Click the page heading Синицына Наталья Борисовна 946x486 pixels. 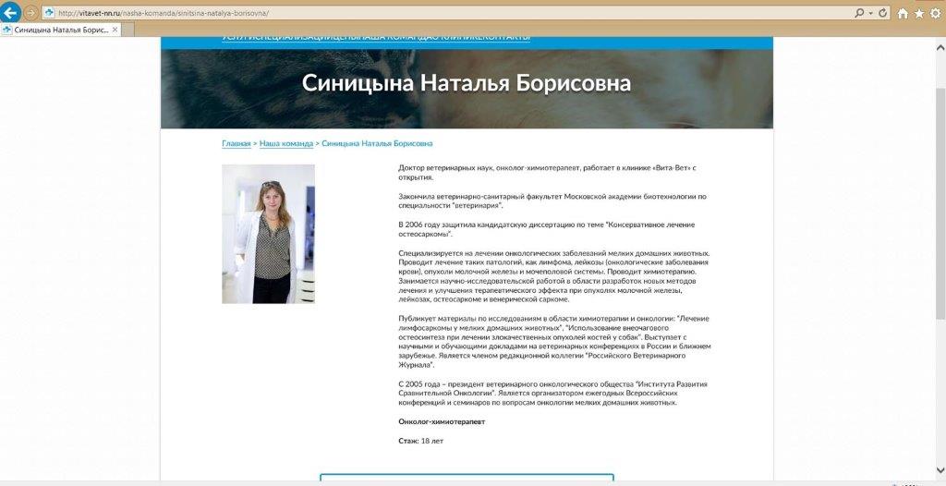[467, 83]
